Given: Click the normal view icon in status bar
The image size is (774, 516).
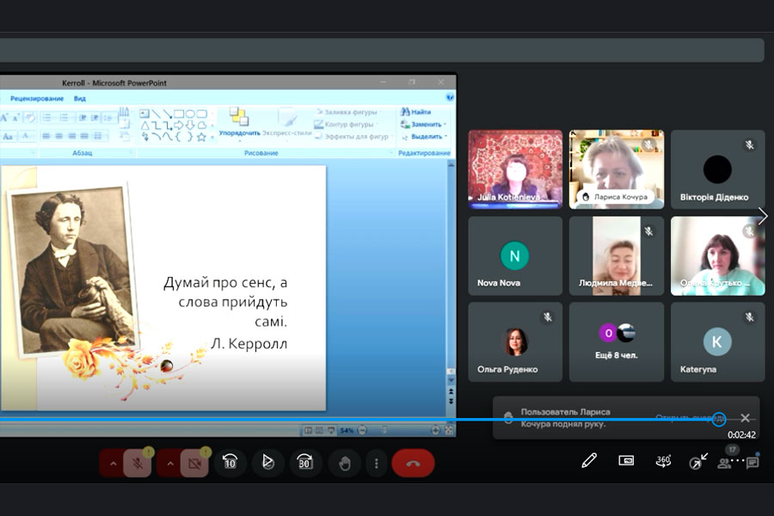Looking at the screenshot, I should 308,431.
